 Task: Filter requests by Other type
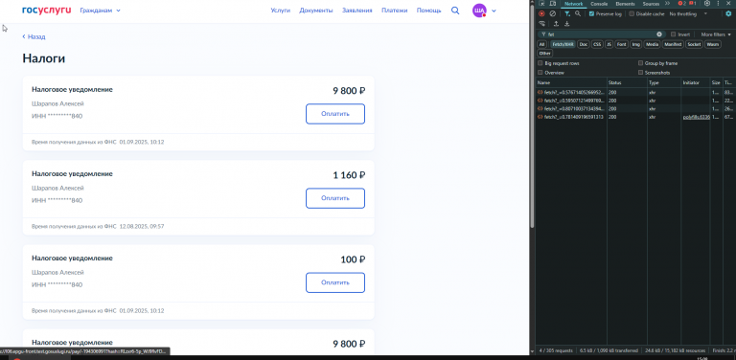[545, 54]
